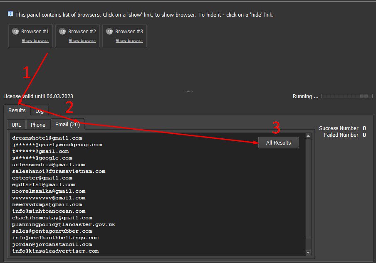Click the Running progress bar

[347, 96]
